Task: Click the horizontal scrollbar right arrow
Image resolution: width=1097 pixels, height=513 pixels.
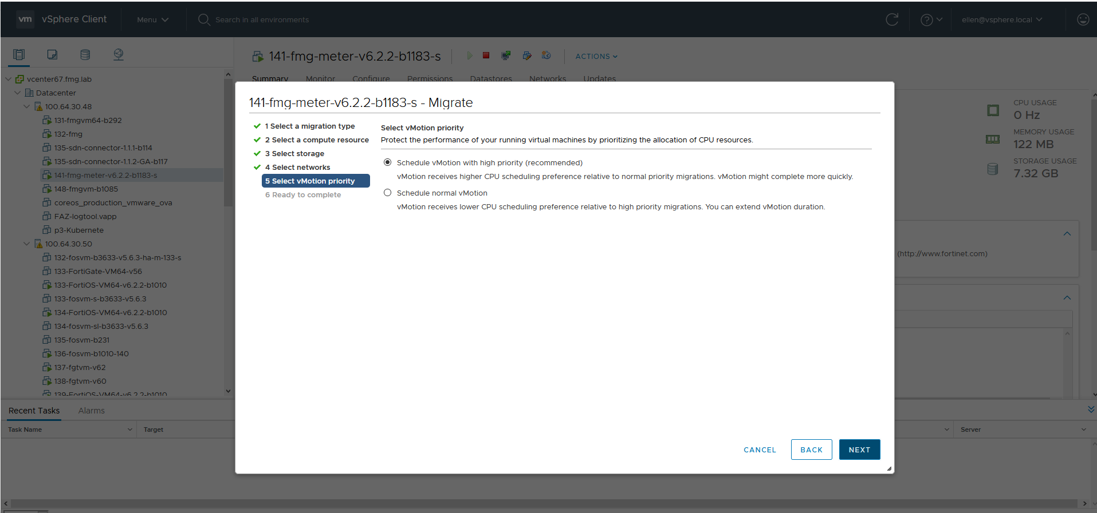Action: (x=1084, y=503)
